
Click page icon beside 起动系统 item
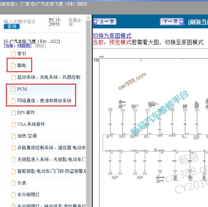click(13, 77)
